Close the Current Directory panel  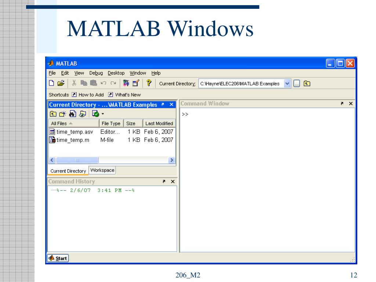(x=171, y=105)
